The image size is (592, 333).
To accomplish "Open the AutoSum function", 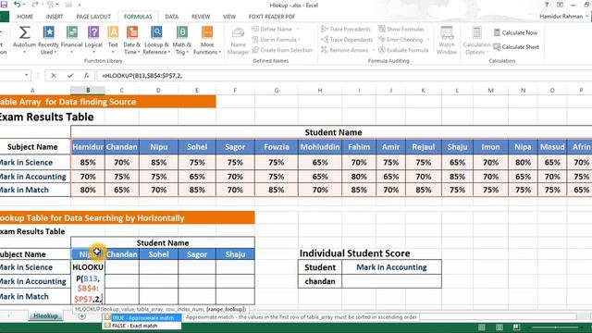I will coord(24,40).
